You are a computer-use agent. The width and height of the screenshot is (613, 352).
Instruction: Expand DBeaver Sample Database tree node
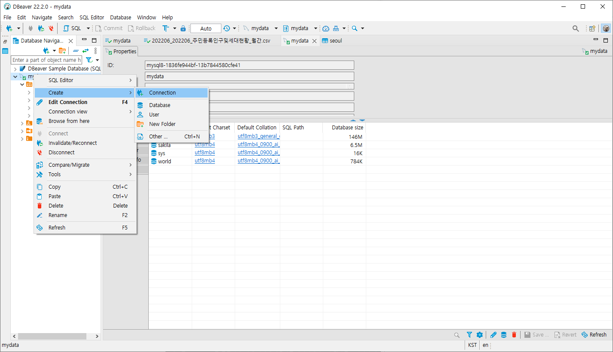click(15, 69)
